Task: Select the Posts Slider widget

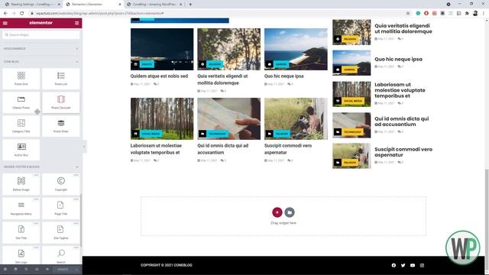Action: [61, 126]
